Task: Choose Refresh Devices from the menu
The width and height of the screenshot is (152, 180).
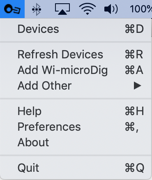Action: [76, 54]
